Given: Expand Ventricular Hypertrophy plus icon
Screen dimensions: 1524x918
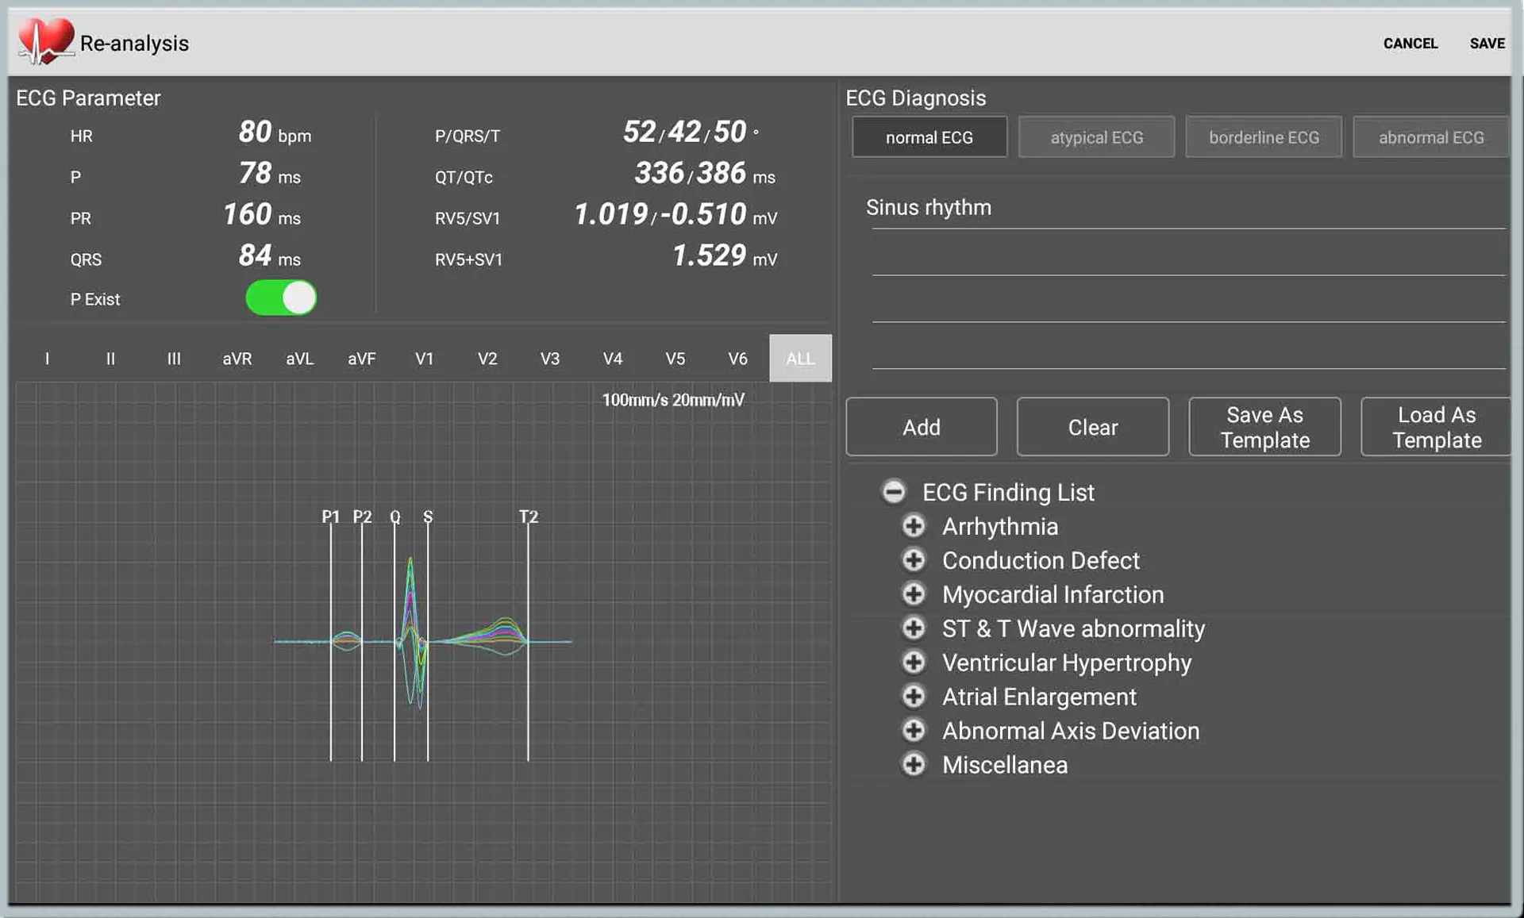Looking at the screenshot, I should pos(914,663).
